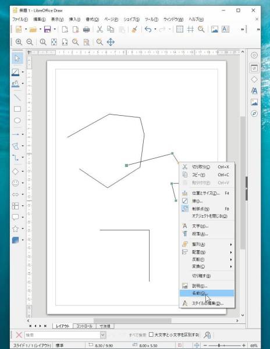Open the sidebar Gallery icon
This screenshot has height=349, width=270.
[x=254, y=102]
